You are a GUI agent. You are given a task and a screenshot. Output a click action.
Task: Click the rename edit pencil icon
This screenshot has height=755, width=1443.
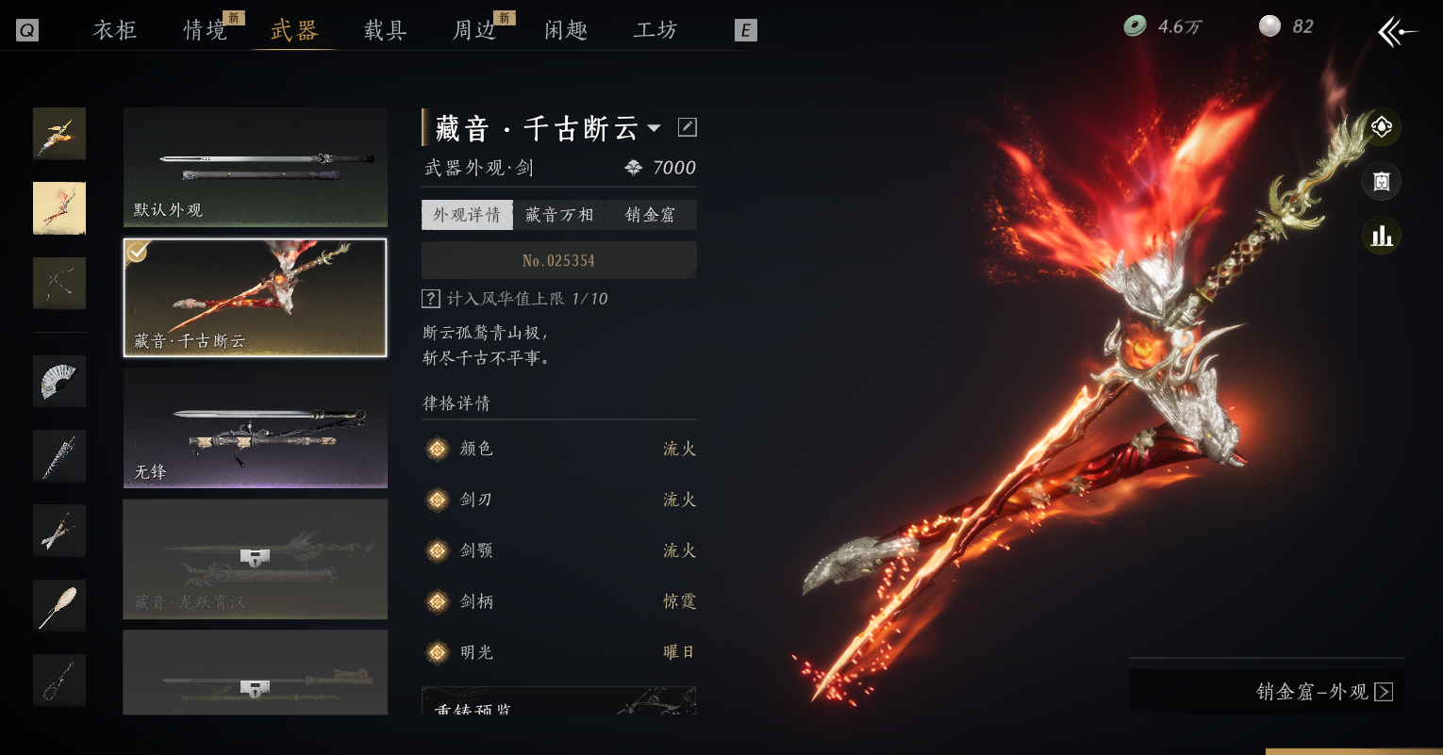pos(688,127)
